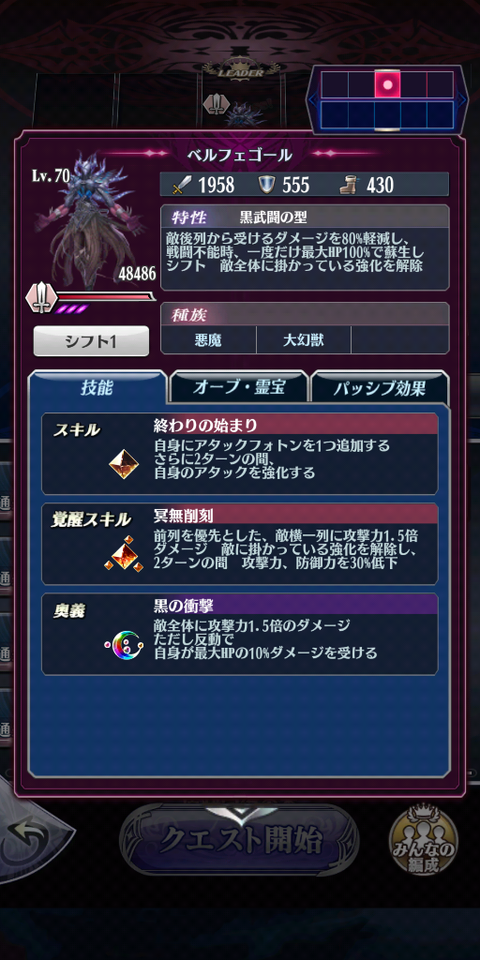
Task: Tap the crescent moon 奥義 icon
Action: [x=124, y=644]
